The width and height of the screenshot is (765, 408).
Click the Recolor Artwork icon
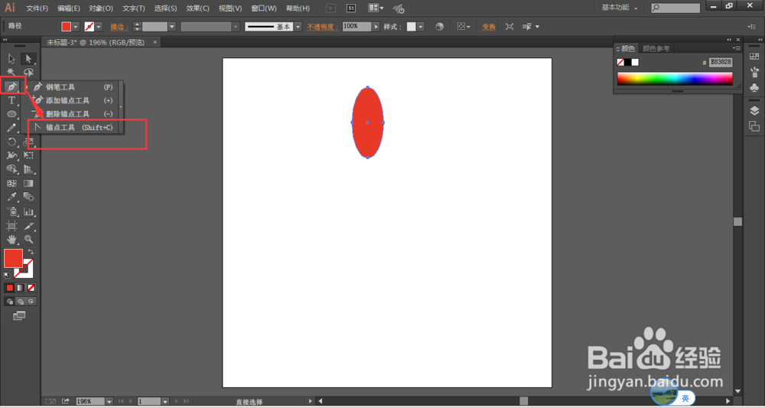tap(440, 27)
